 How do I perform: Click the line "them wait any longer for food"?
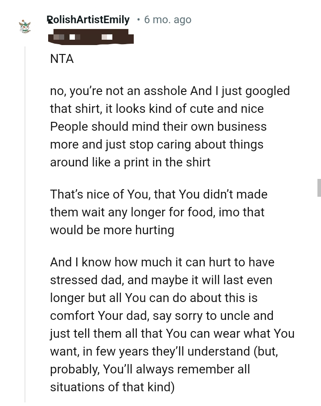click(x=157, y=212)
